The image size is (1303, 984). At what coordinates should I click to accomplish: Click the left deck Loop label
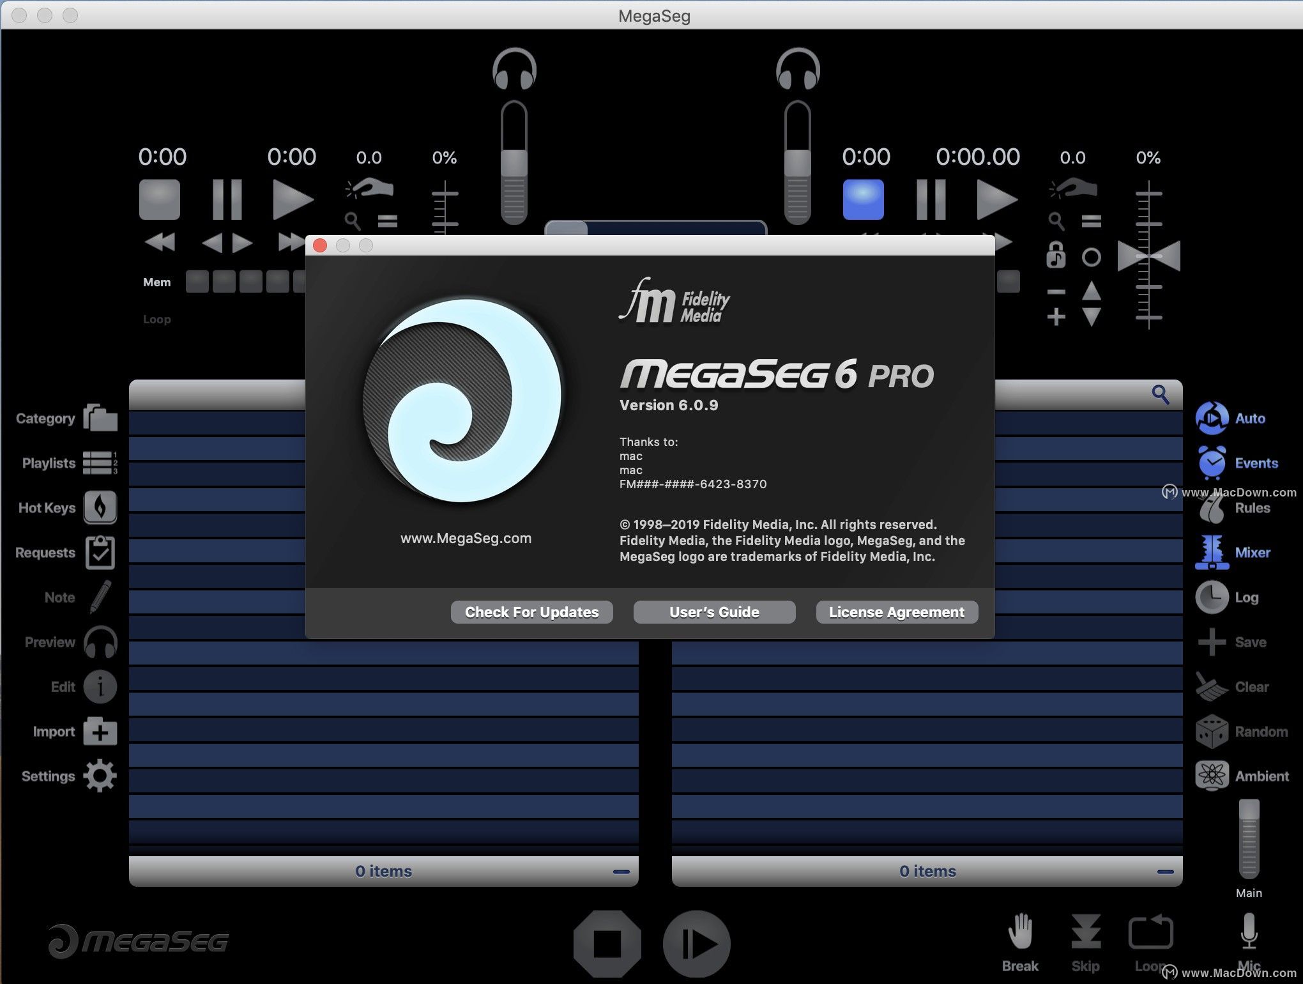click(157, 319)
